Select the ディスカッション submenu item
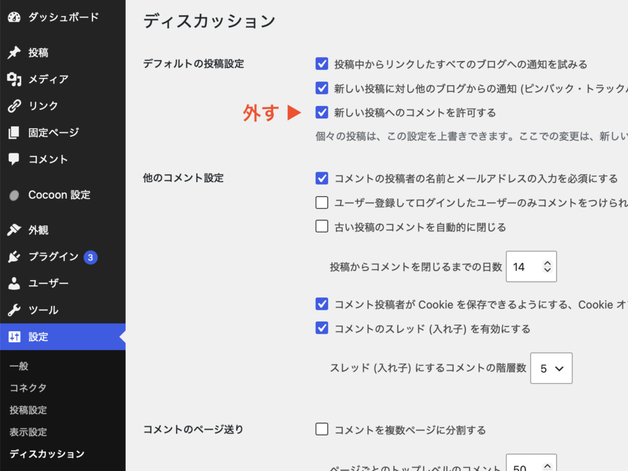The image size is (628, 471). [x=47, y=454]
